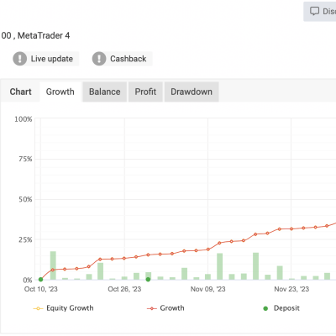The height and width of the screenshot is (336, 336).
Task: Switch to the Profit tab
Action: (145, 92)
